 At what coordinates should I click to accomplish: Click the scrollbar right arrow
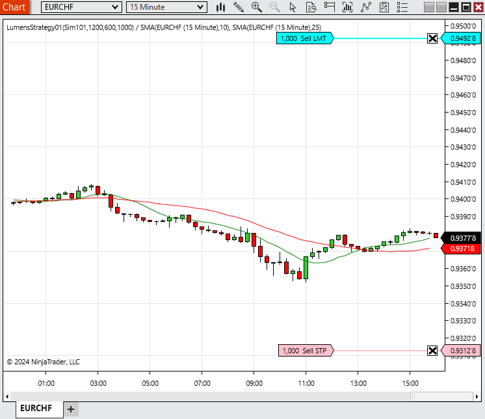coord(477,396)
